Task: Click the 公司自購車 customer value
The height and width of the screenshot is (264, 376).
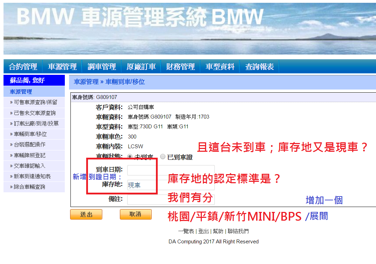Action: pyautogui.click(x=141, y=107)
